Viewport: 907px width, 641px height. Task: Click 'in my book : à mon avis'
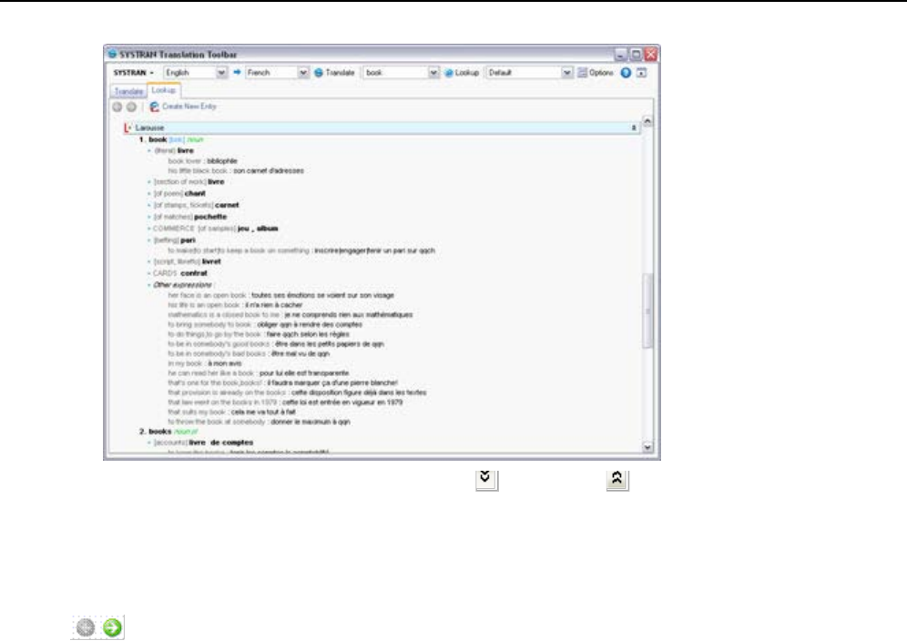205,363
